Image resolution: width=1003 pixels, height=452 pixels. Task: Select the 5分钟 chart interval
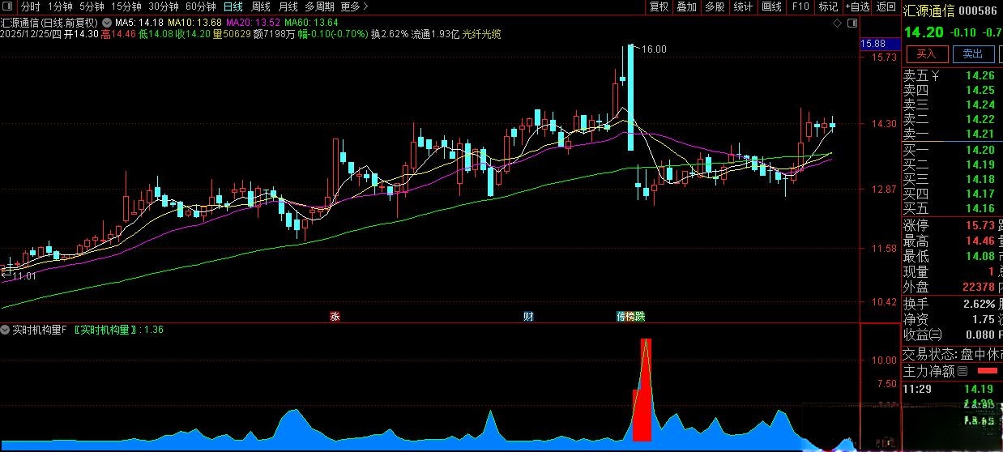[x=92, y=6]
